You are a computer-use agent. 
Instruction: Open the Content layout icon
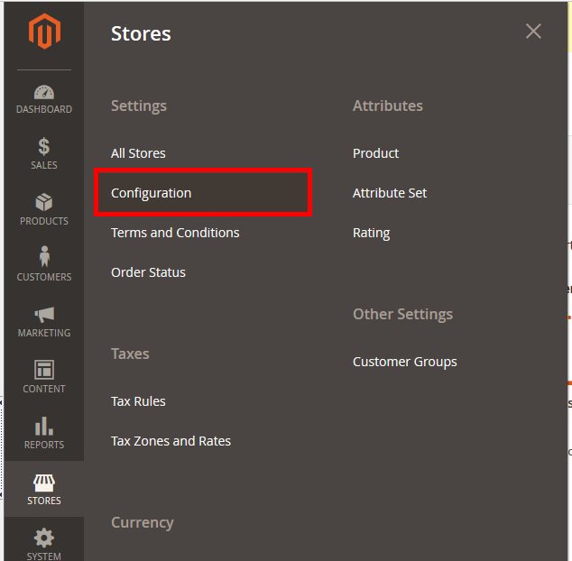pyautogui.click(x=43, y=371)
